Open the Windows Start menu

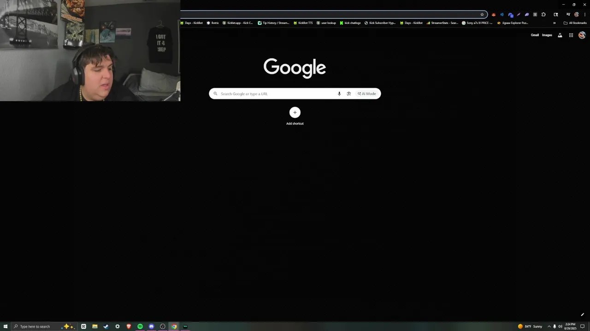(6, 326)
